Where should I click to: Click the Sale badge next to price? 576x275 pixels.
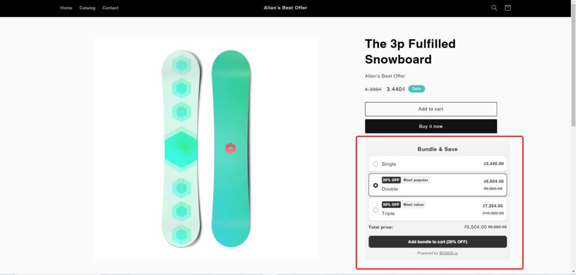pyautogui.click(x=416, y=89)
